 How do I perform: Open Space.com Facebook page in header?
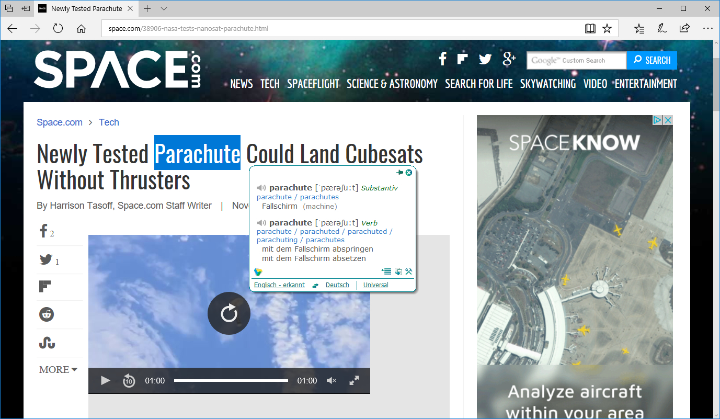[442, 59]
